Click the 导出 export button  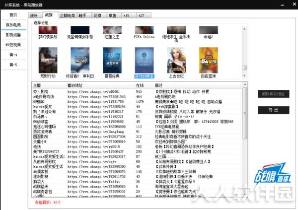pos(274,110)
